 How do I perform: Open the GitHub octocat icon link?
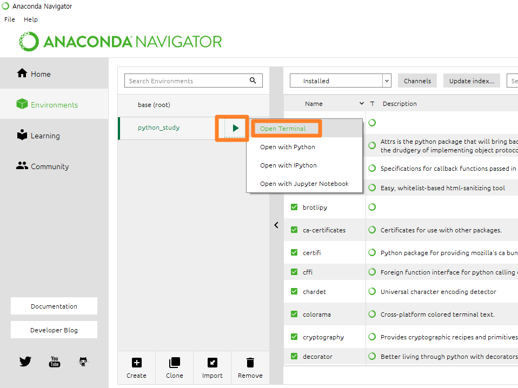(84, 362)
